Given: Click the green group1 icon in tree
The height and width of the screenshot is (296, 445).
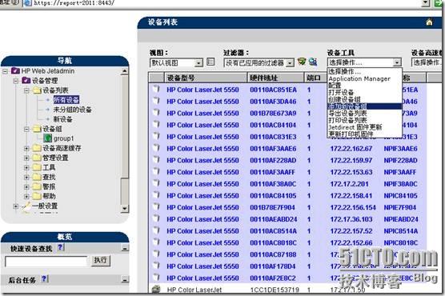Looking at the screenshot, I should [x=48, y=138].
